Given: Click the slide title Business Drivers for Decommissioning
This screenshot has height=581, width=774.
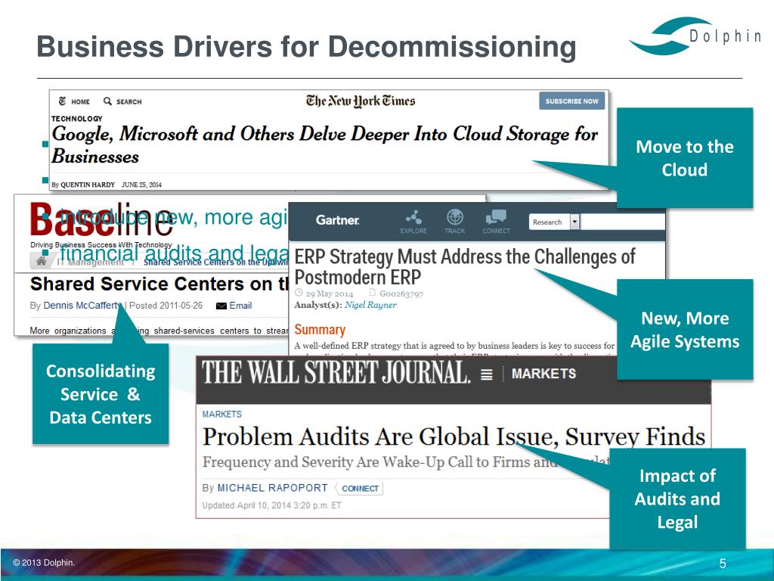Looking at the screenshot, I should (307, 47).
